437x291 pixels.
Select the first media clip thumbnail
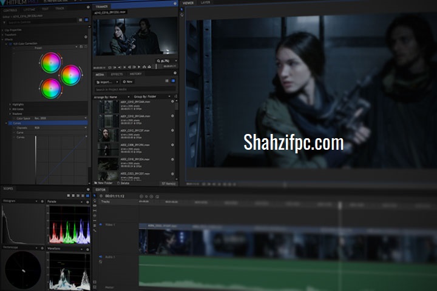click(108, 106)
